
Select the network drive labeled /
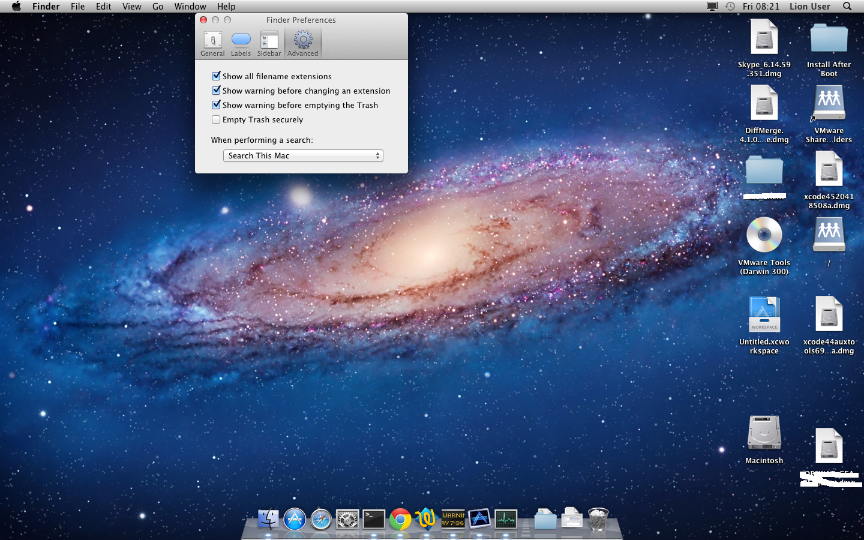(829, 235)
